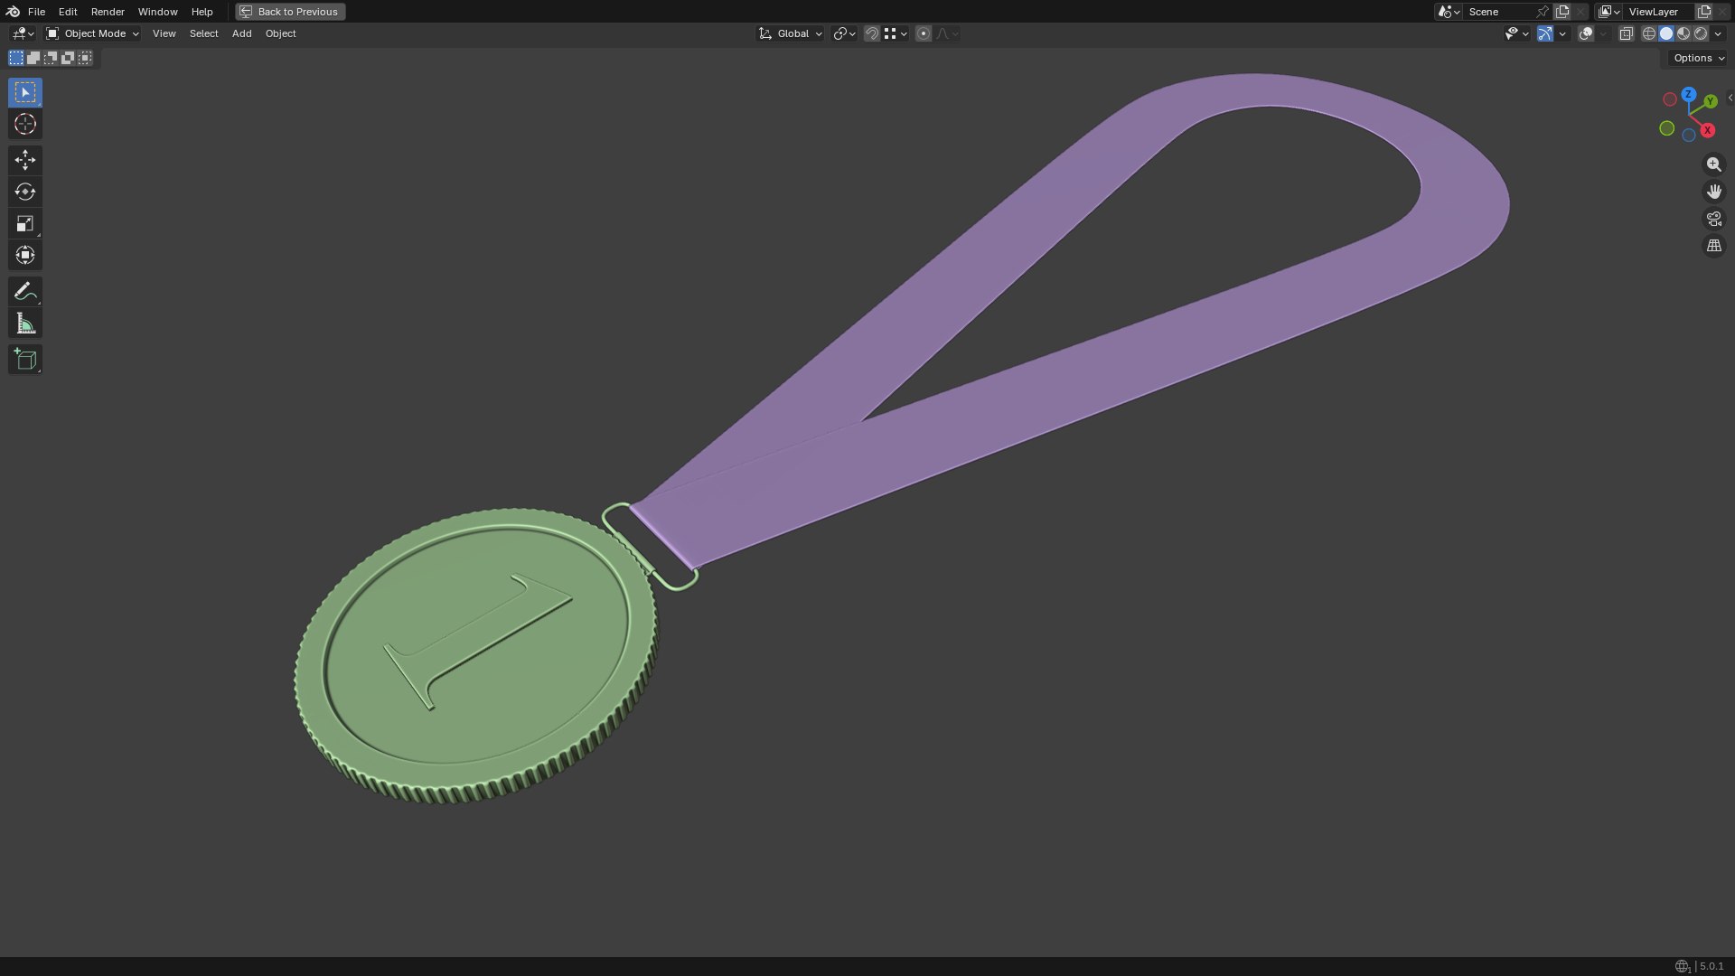This screenshot has width=1735, height=976.
Task: Click the Move View hand icon
Action: [x=1713, y=192]
